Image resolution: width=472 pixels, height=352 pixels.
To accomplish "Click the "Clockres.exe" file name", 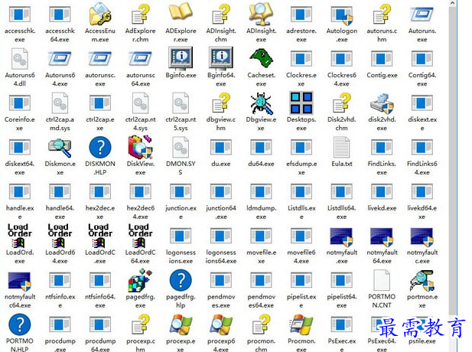I will pyautogui.click(x=301, y=80).
